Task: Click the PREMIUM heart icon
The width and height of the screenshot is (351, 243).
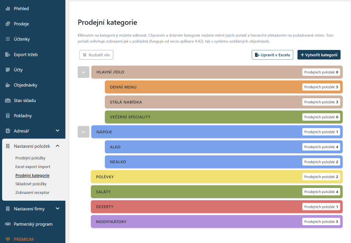Action: (8, 239)
